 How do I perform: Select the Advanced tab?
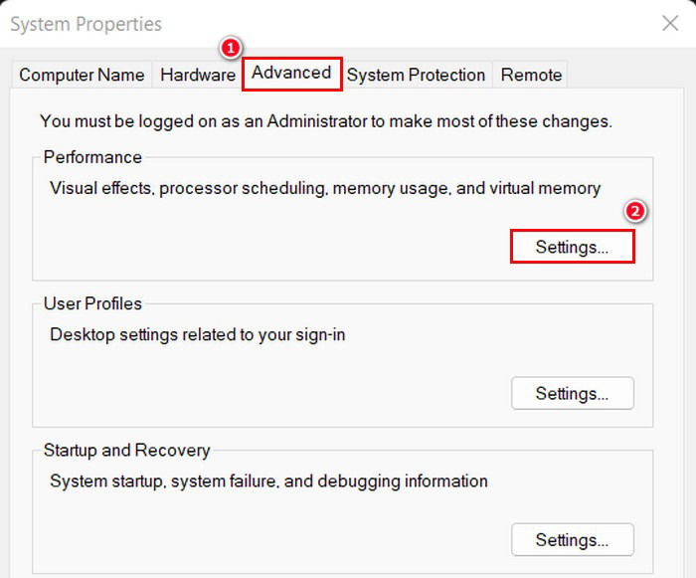(291, 74)
